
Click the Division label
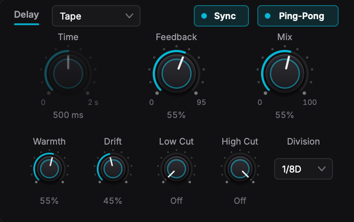304,141
